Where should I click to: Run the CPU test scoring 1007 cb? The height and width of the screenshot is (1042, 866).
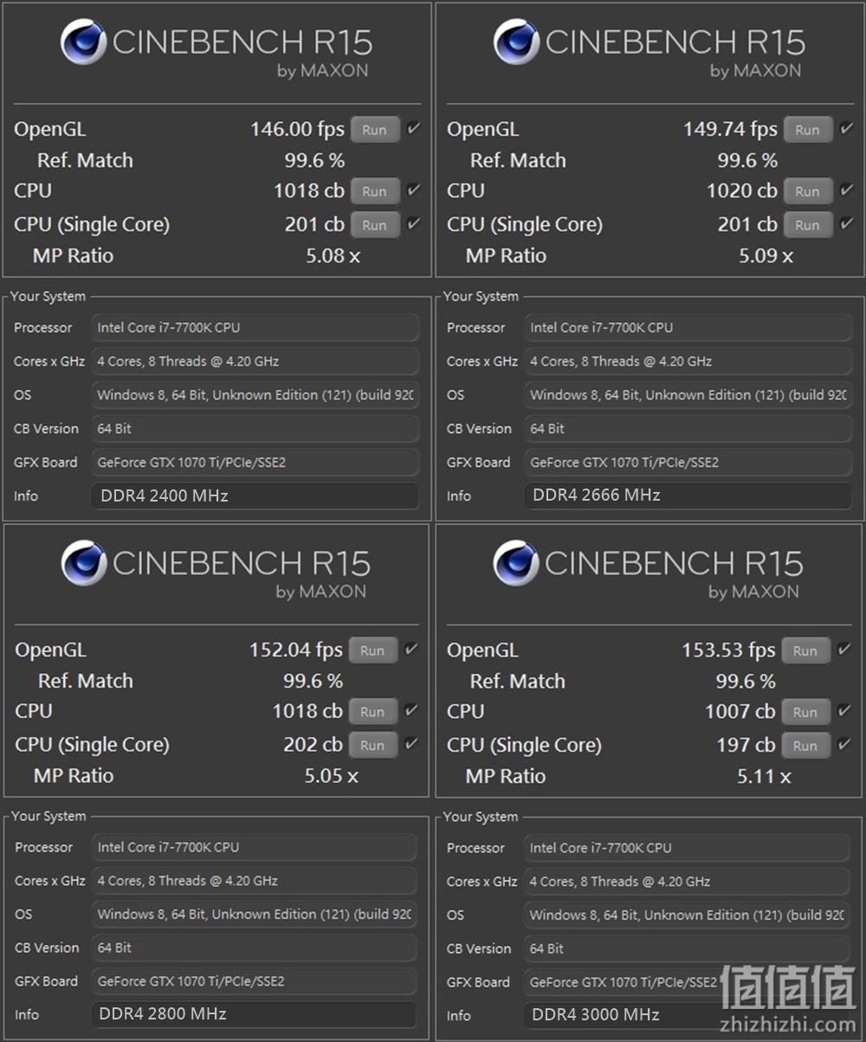805,712
